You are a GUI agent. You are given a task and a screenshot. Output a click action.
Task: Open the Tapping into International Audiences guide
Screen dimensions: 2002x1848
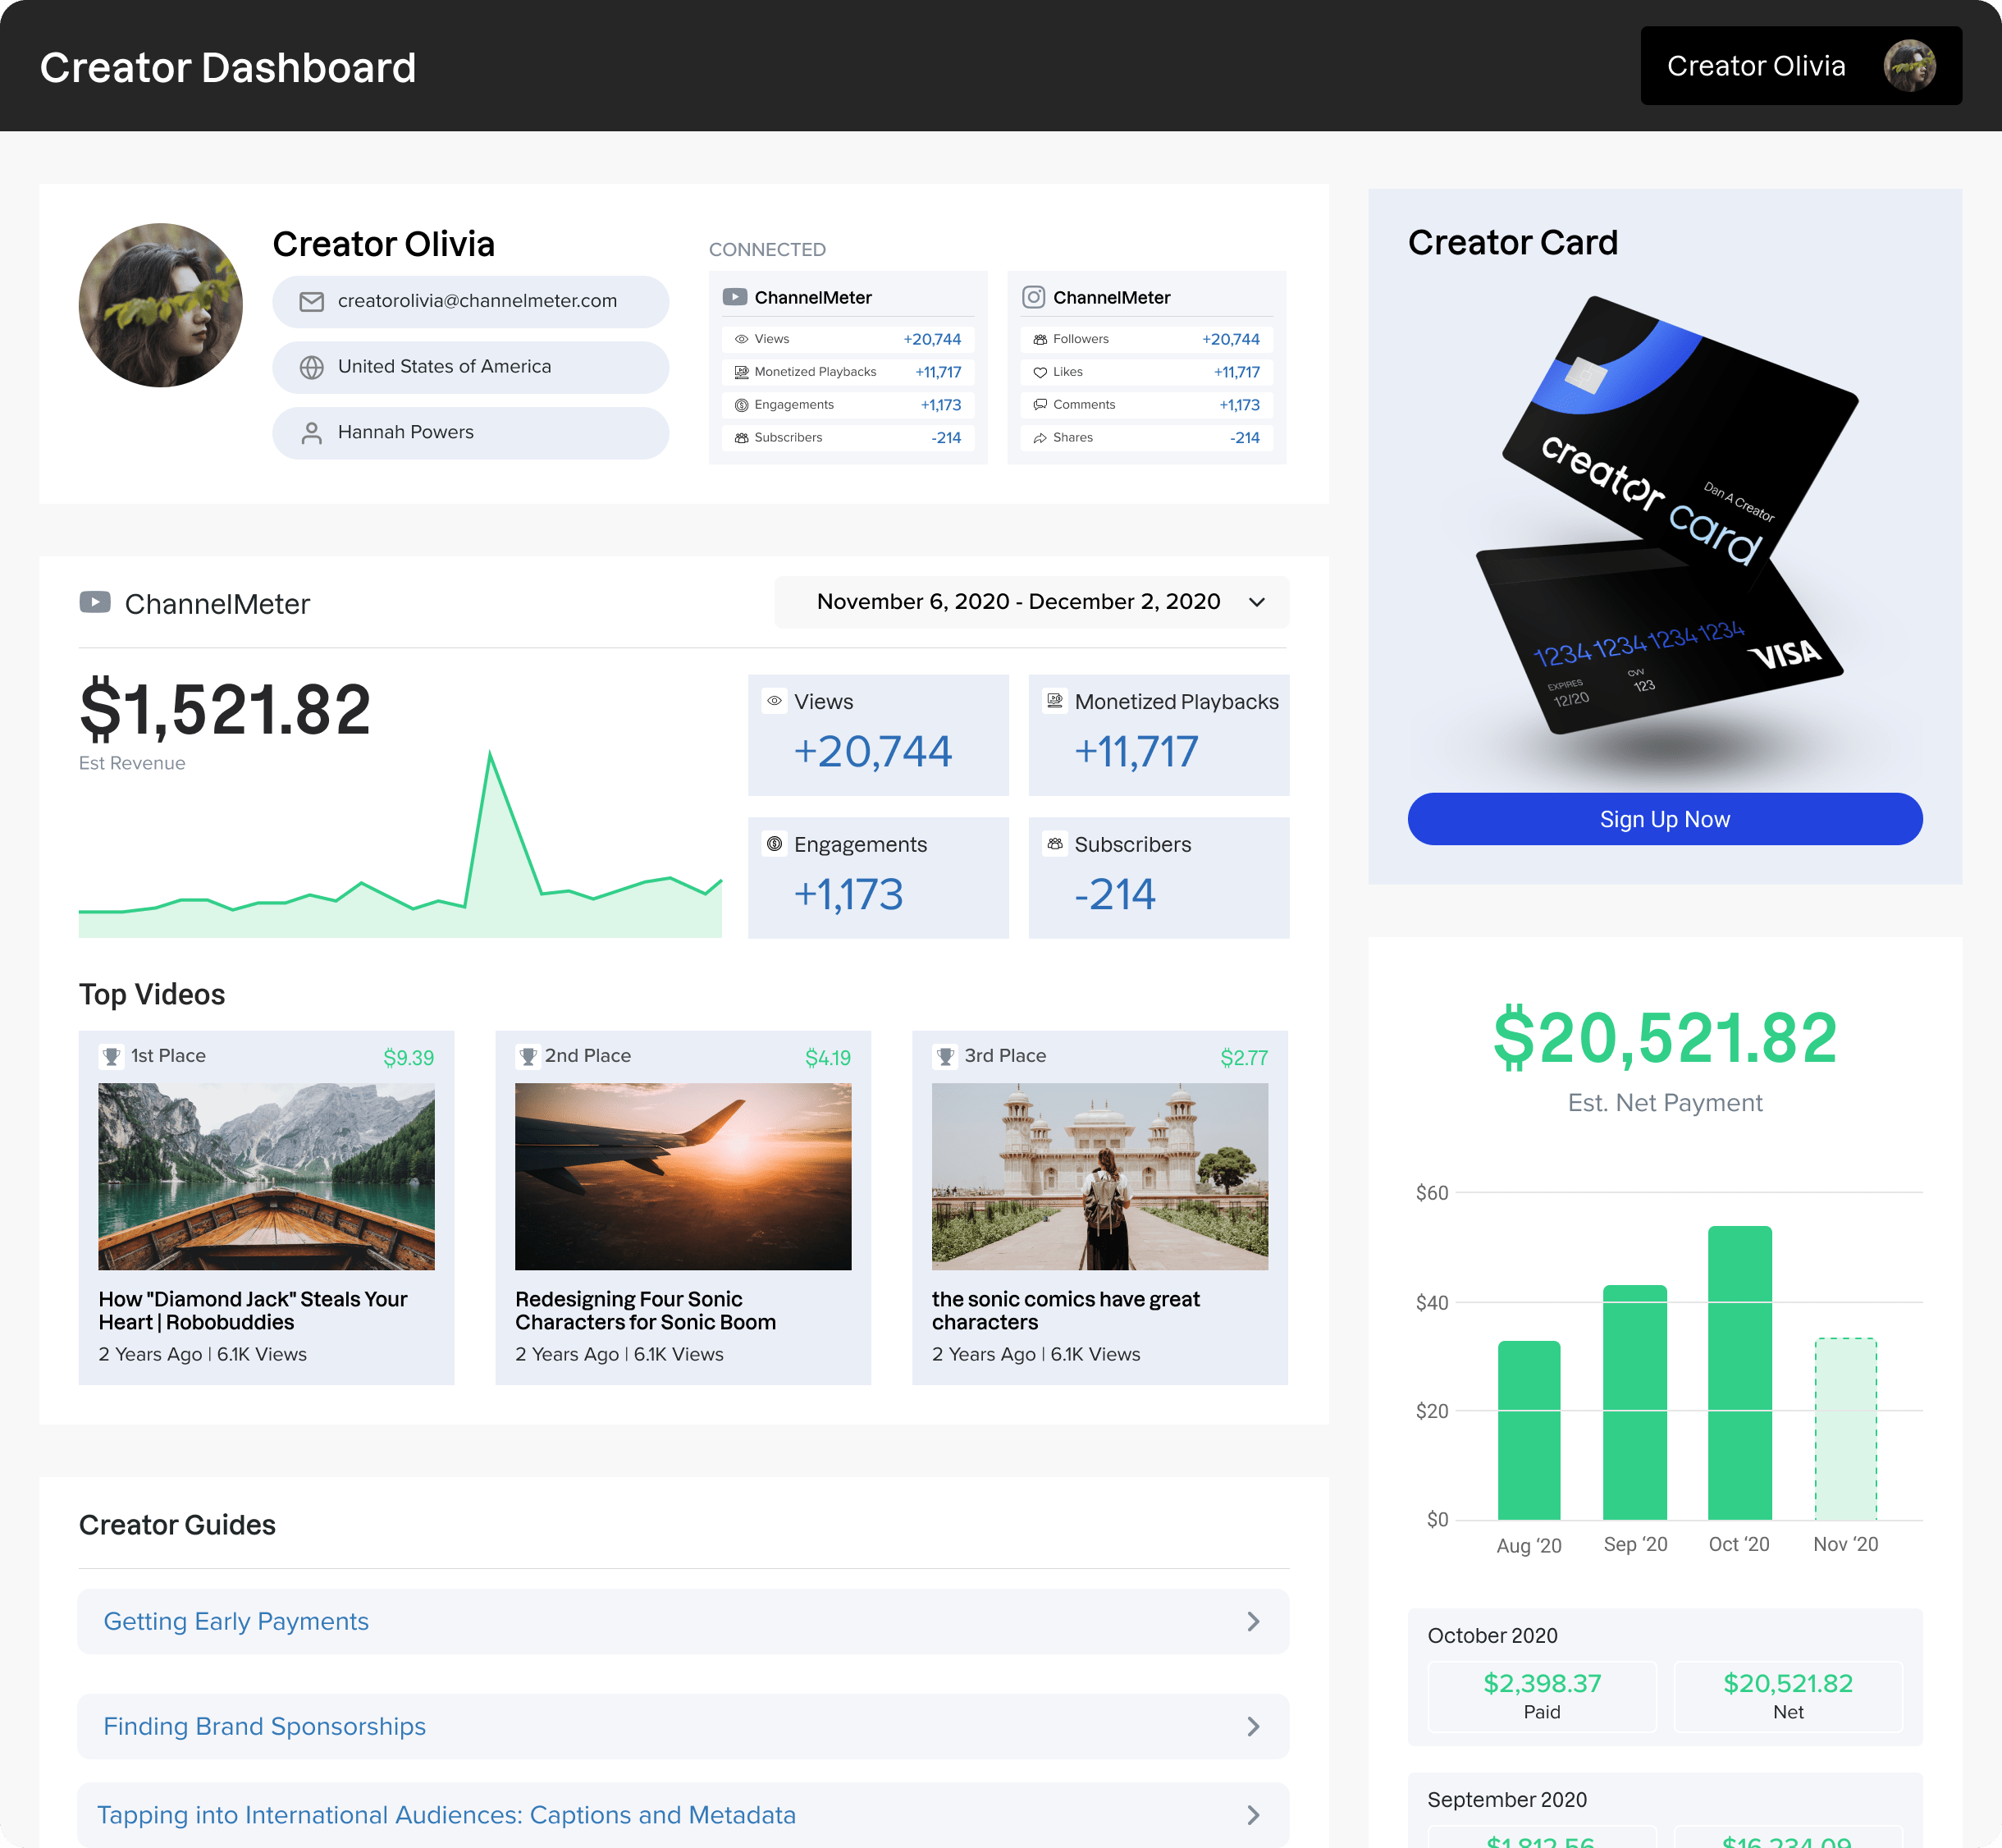[x=683, y=1815]
